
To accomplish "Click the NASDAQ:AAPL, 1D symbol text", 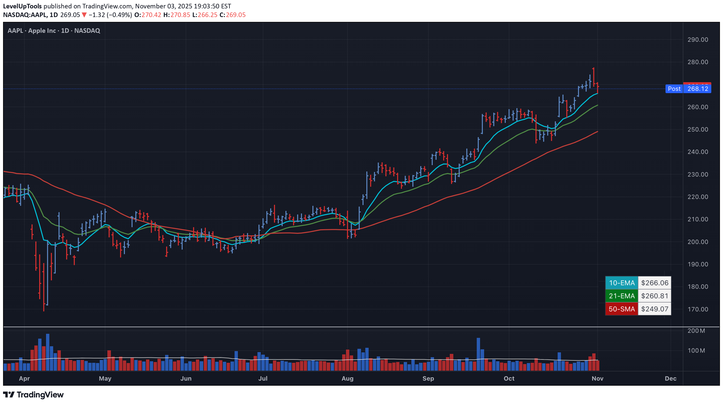I will click(x=30, y=15).
